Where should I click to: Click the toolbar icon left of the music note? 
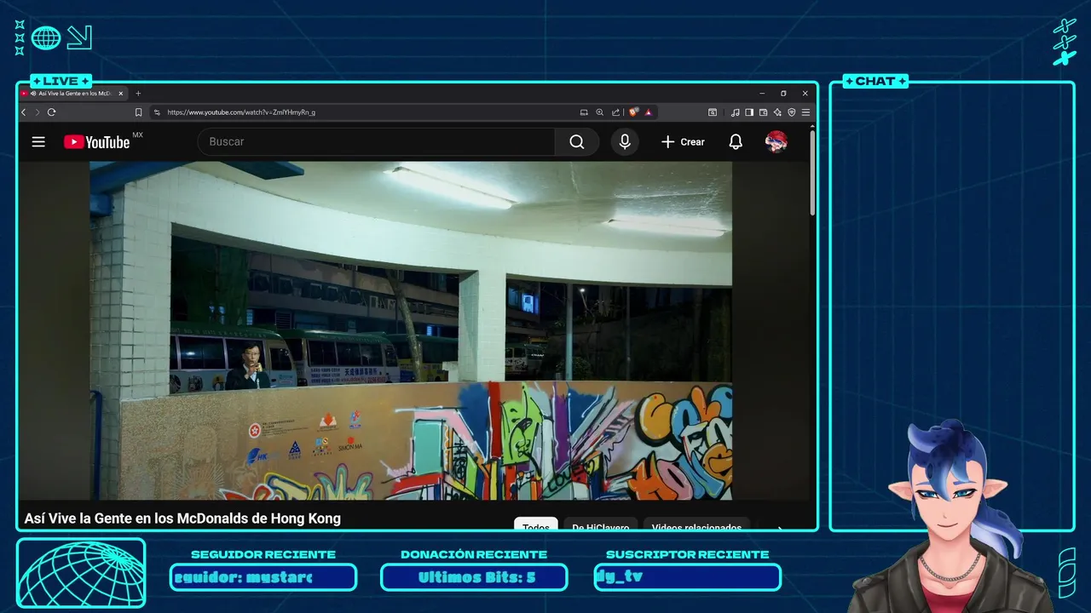pyautogui.click(x=713, y=112)
